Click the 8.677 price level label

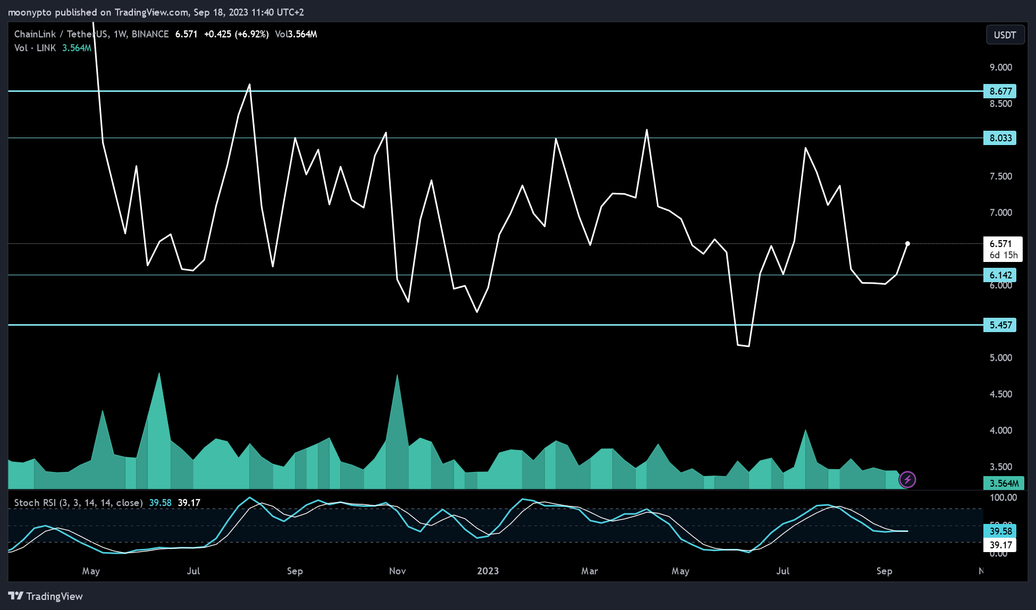click(1000, 91)
